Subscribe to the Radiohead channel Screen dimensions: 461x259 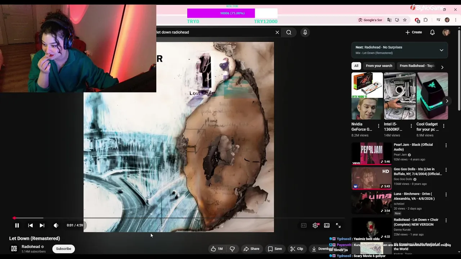[63, 249]
